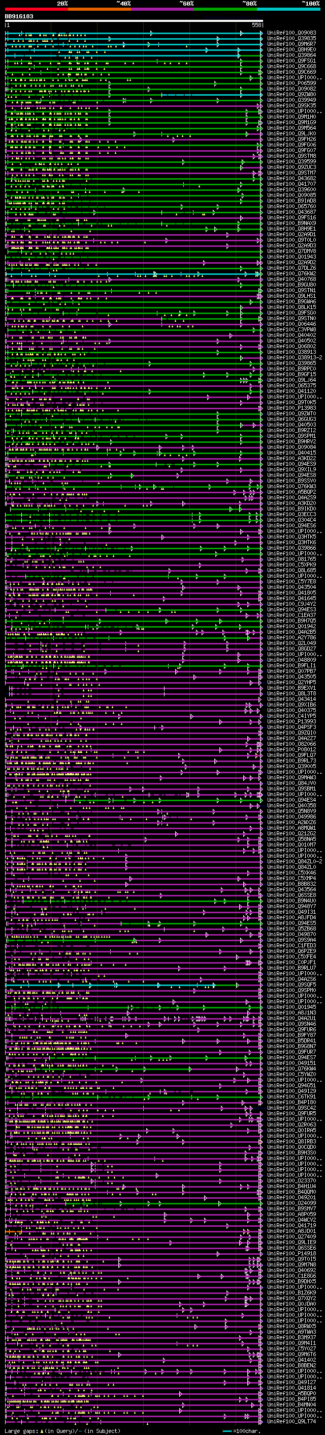Click the purple ~60% identity legend bar
325x1435 pixels.
163,9
